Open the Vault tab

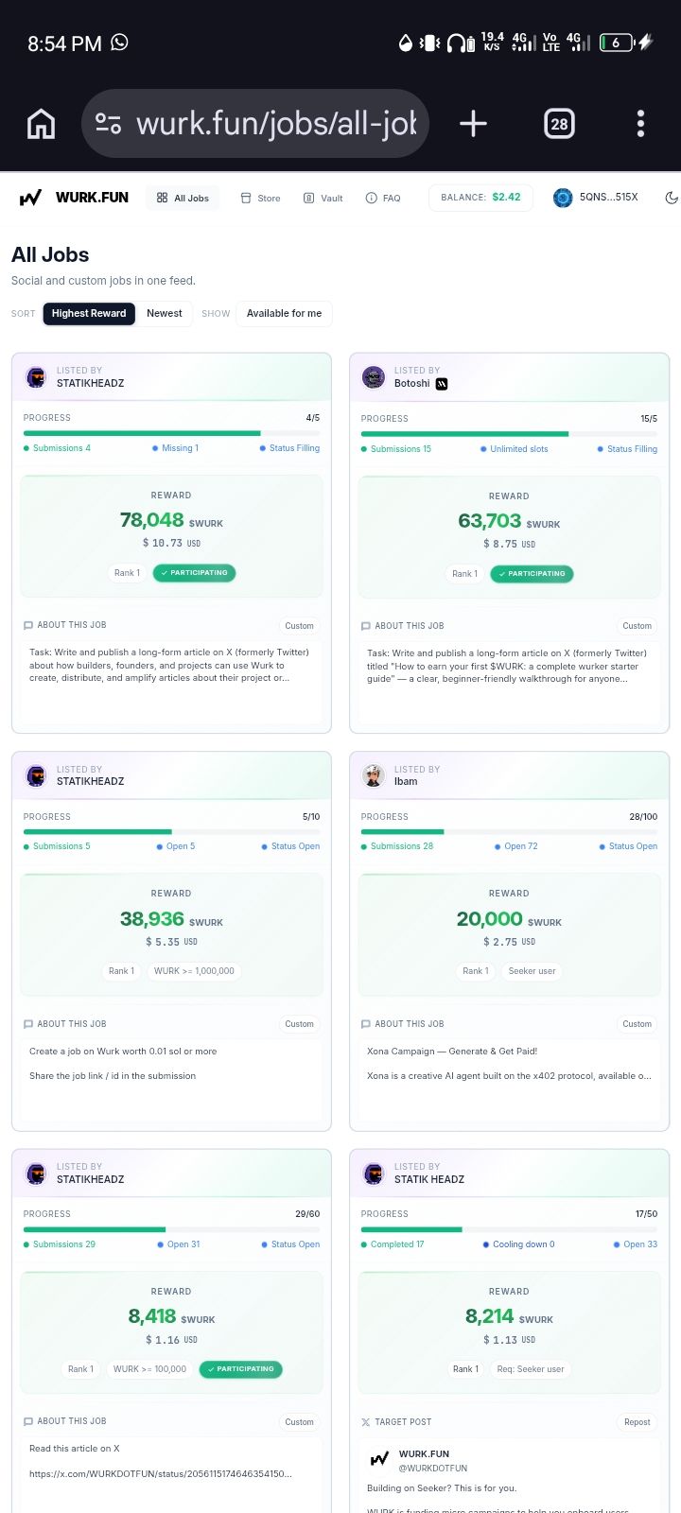pyautogui.click(x=323, y=199)
